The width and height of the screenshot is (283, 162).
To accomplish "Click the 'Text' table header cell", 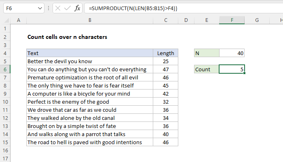I will pos(90,53).
